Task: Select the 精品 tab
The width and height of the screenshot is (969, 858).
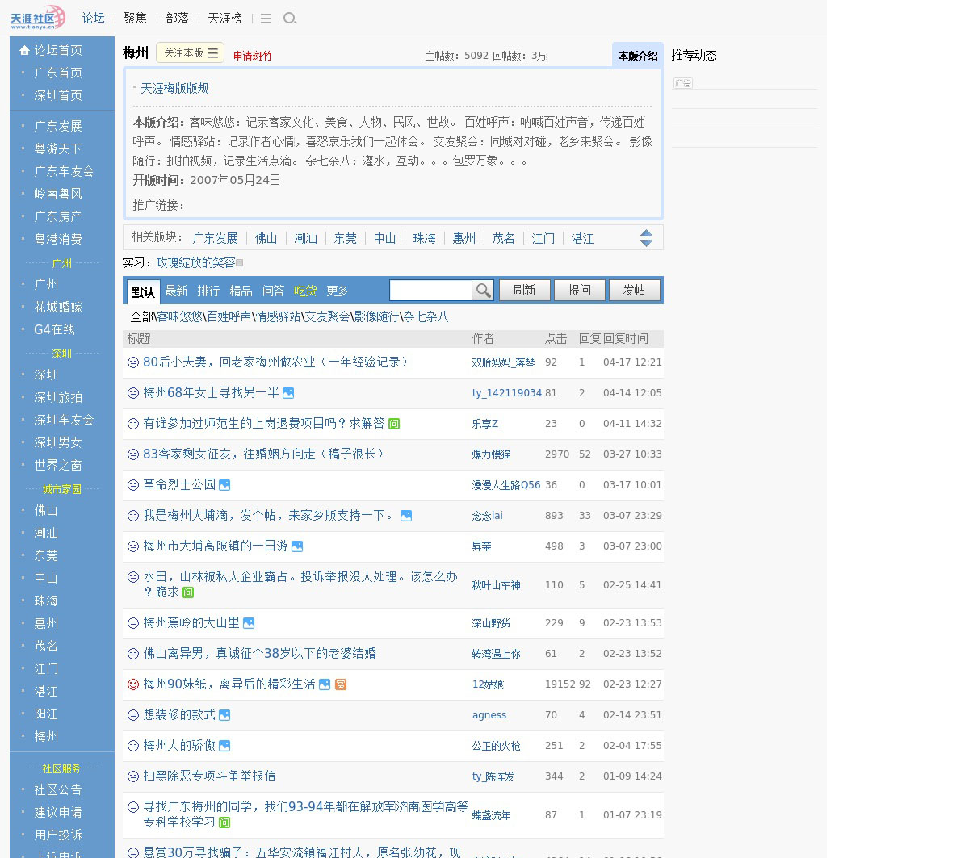Action: click(x=241, y=291)
